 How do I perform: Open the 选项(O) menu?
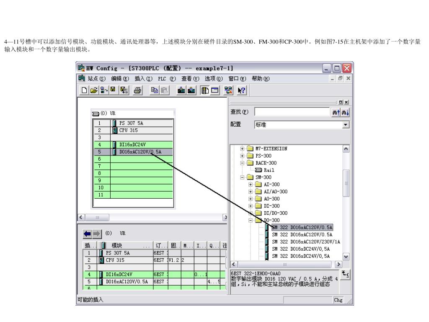214,79
